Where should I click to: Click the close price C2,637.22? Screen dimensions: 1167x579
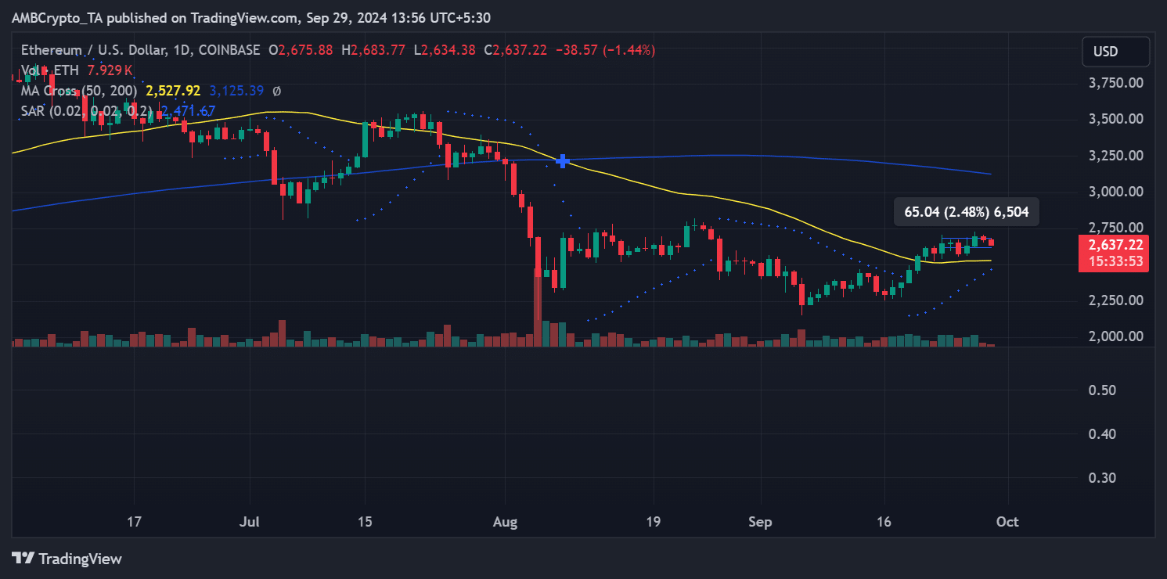pyautogui.click(x=516, y=50)
